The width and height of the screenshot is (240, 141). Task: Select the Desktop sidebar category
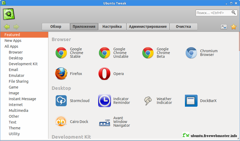click(x=24, y=58)
